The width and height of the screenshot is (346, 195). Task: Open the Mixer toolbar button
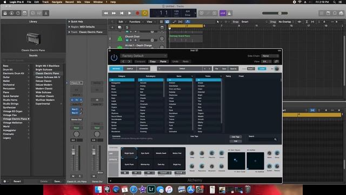(x=39, y=13)
